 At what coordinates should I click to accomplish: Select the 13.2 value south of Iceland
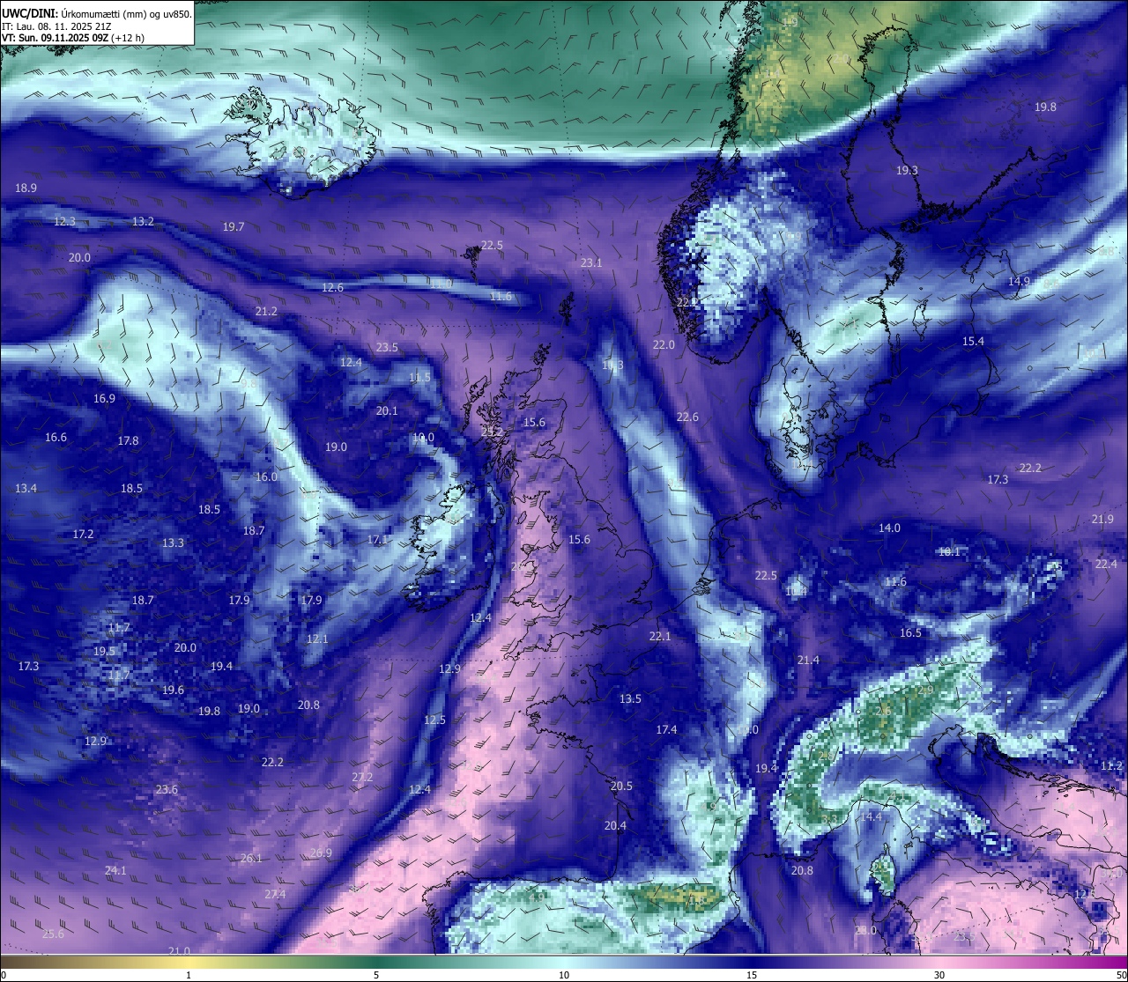pos(143,221)
